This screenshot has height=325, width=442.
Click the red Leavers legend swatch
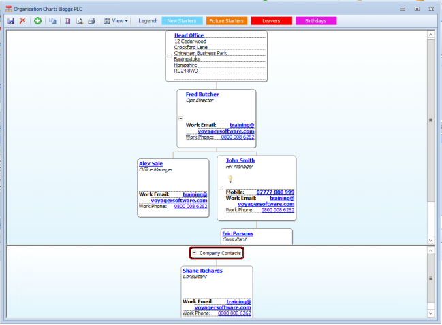pos(271,21)
